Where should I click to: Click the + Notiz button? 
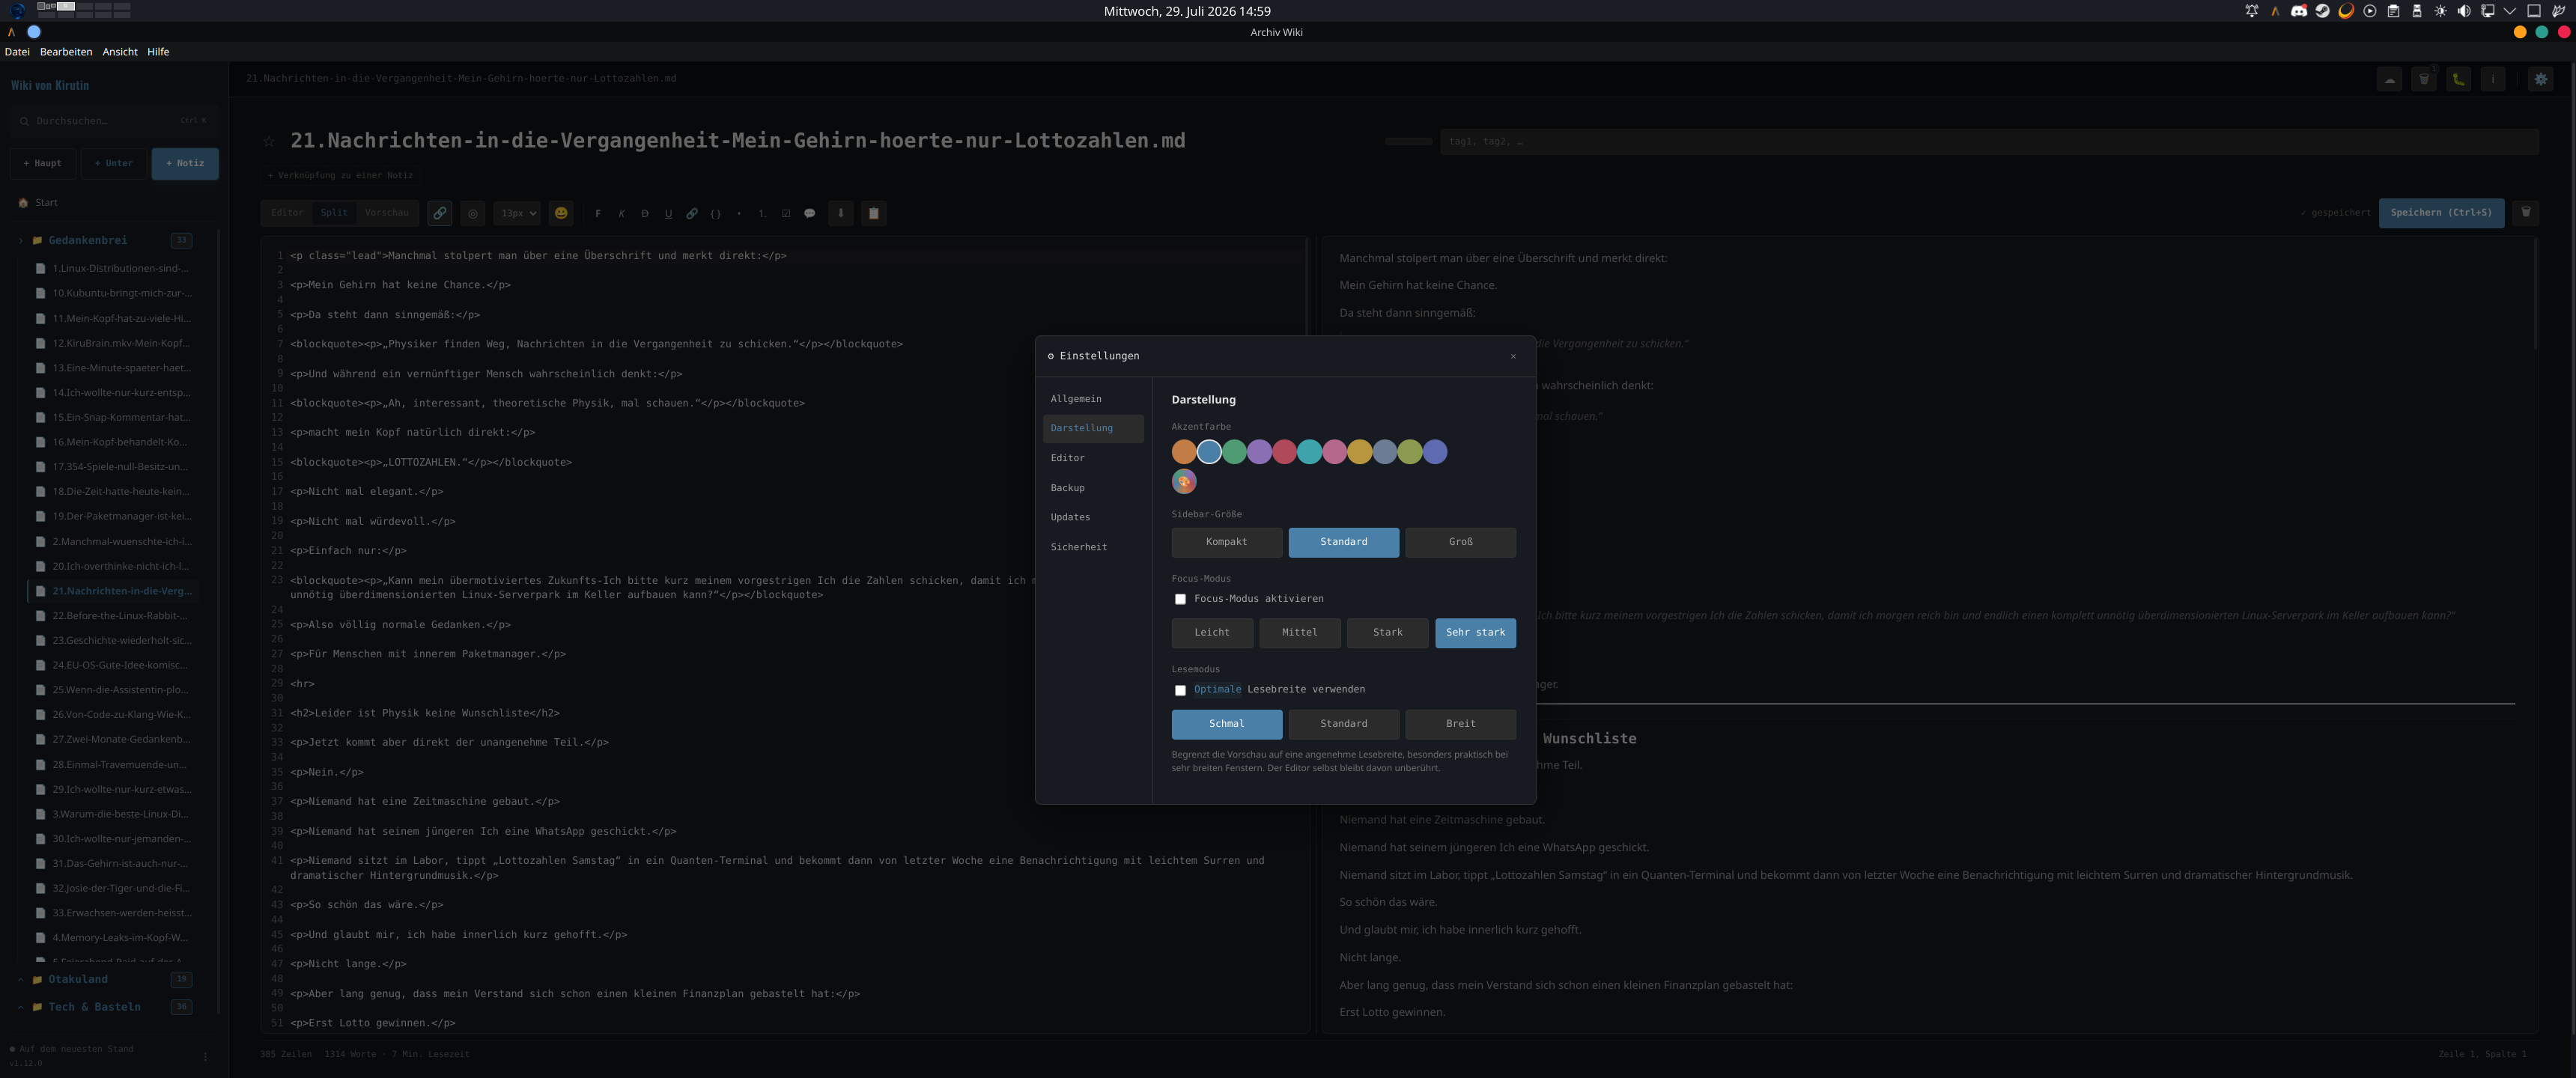[185, 164]
